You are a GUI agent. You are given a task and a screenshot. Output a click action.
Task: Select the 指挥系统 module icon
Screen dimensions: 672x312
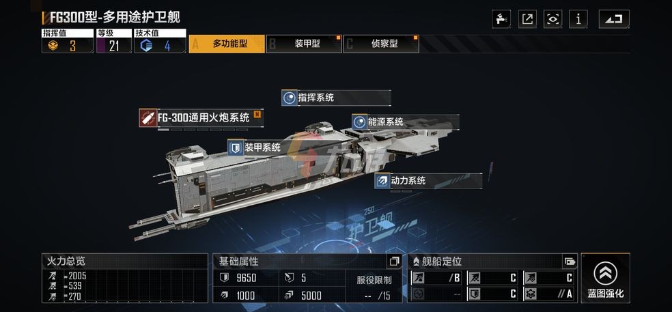[290, 98]
